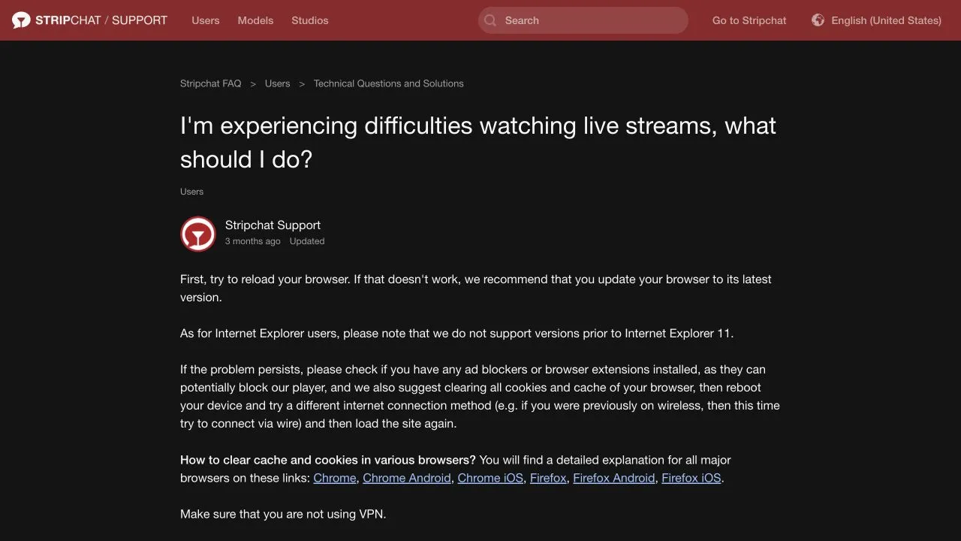Image resolution: width=961 pixels, height=541 pixels.
Task: Open the Firefox cache clearing link
Action: (x=548, y=478)
